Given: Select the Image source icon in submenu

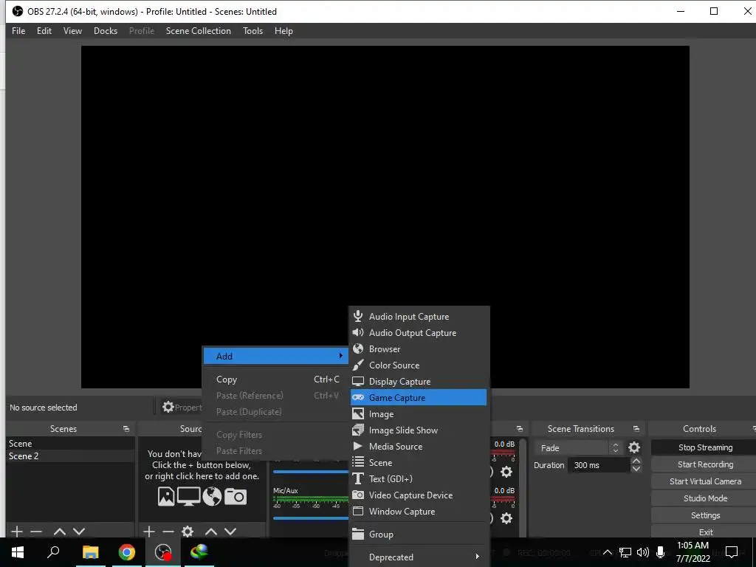Looking at the screenshot, I should 358,413.
